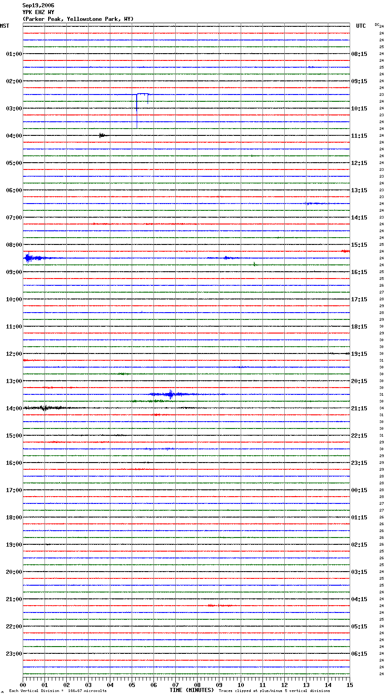
Task: Click 'Each Vertical Division = 166.67 microvolts' note
Action: [x=58, y=691]
